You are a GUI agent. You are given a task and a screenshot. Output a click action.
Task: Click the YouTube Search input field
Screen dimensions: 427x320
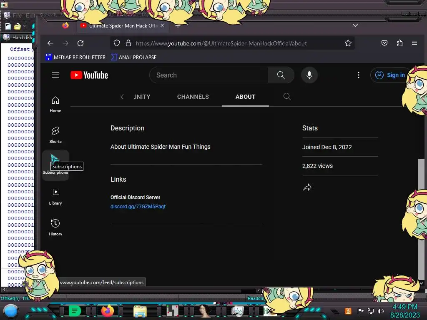[x=208, y=75]
